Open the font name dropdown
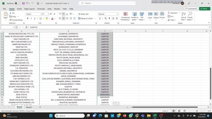 41,14
